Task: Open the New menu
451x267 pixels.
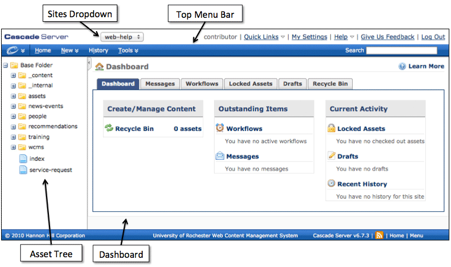Action: 70,51
